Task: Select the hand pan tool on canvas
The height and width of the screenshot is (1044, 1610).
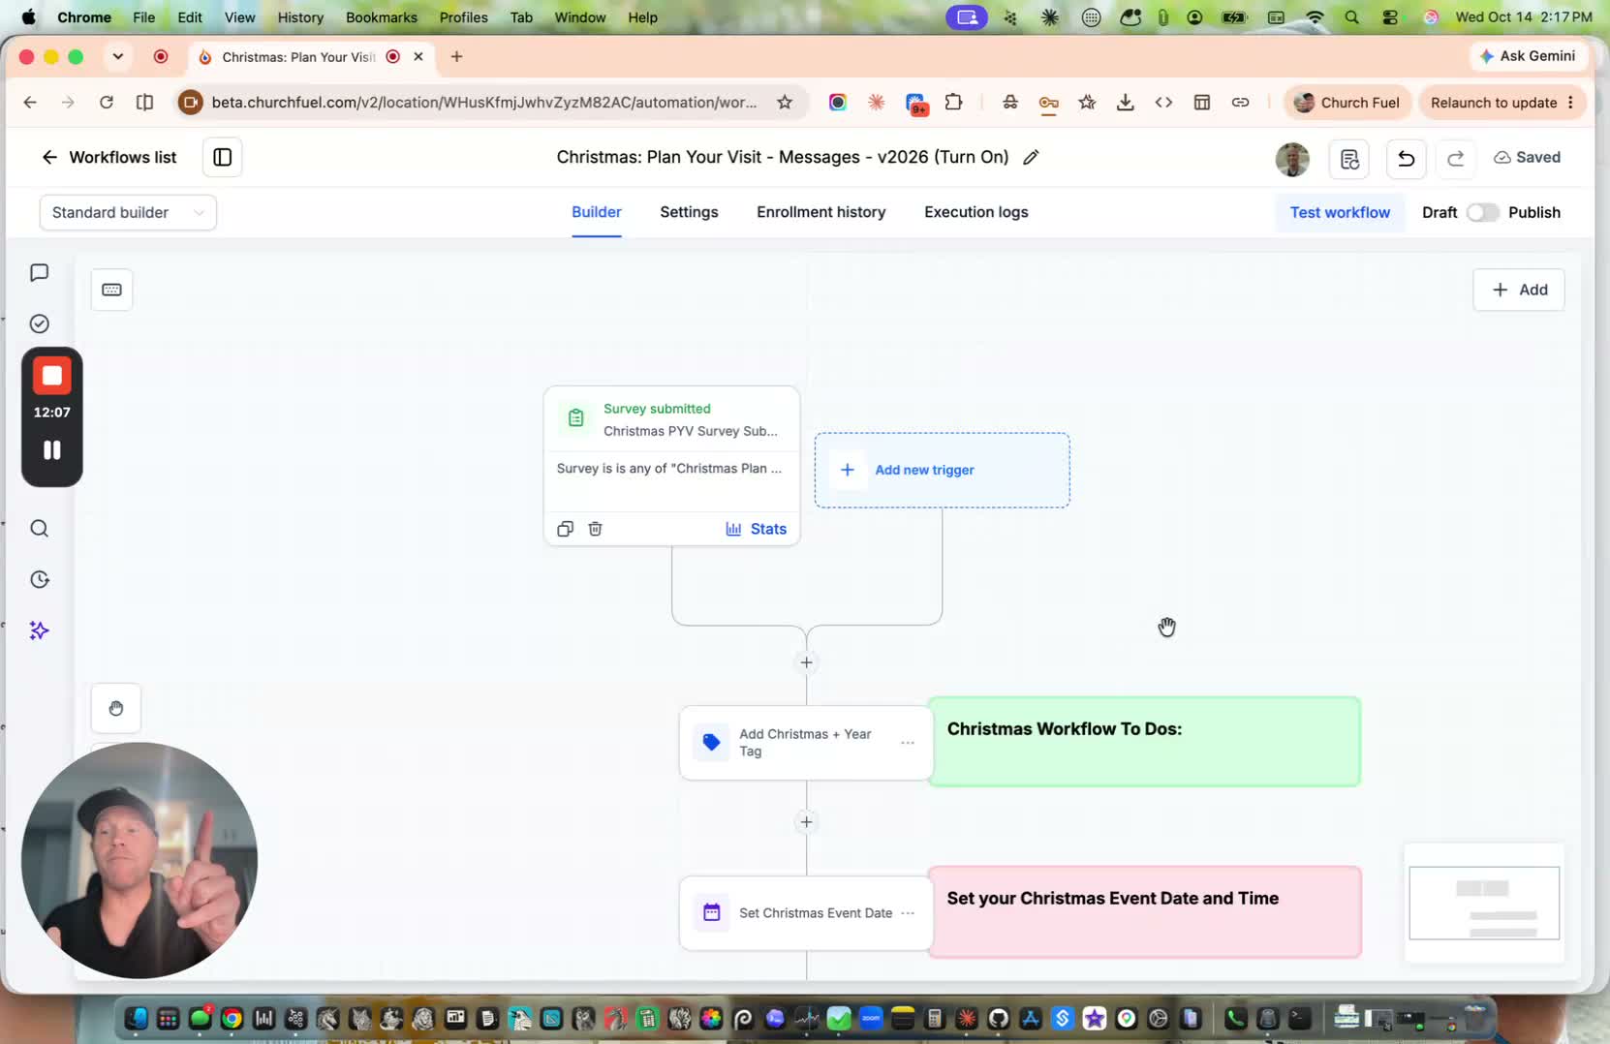Action: pos(116,708)
